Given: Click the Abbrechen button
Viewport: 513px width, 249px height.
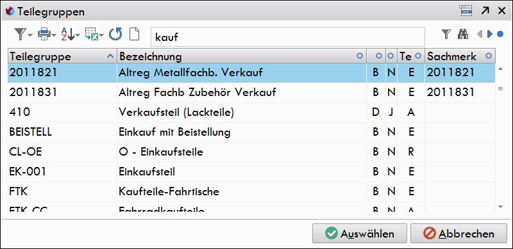Looking at the screenshot, I should click(x=458, y=233).
